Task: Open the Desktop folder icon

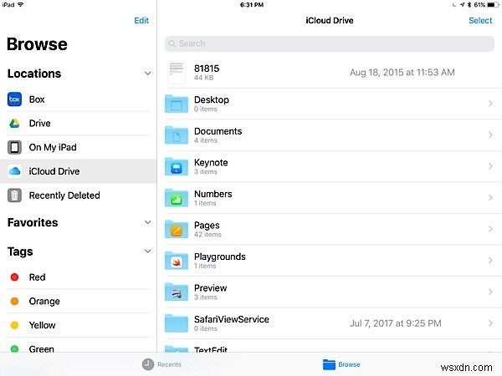Action: pos(177,104)
